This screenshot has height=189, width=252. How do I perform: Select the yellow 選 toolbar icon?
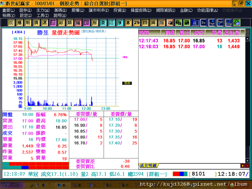pos(45,23)
